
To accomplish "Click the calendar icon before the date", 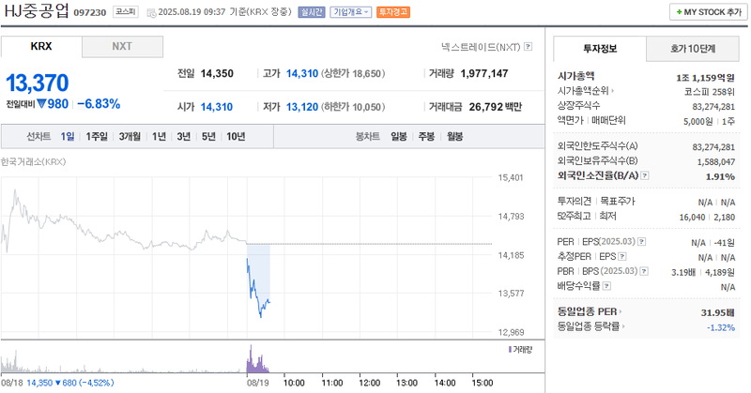I will coord(151,12).
